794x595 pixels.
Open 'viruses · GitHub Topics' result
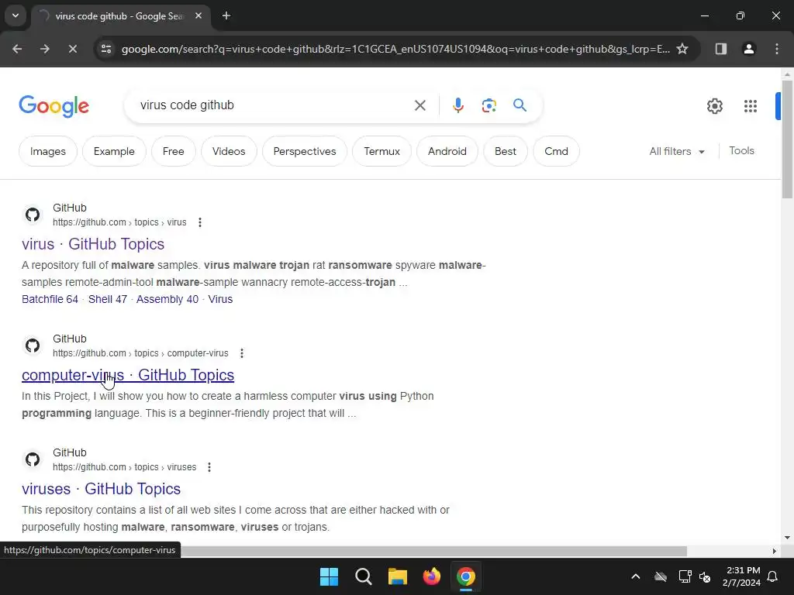pyautogui.click(x=102, y=489)
